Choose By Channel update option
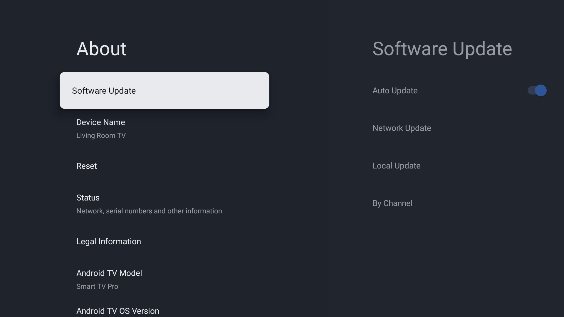 (392, 203)
